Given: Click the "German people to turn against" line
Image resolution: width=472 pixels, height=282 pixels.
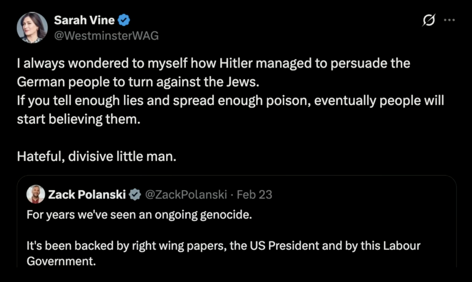Looking at the screenshot, I should (x=138, y=82).
